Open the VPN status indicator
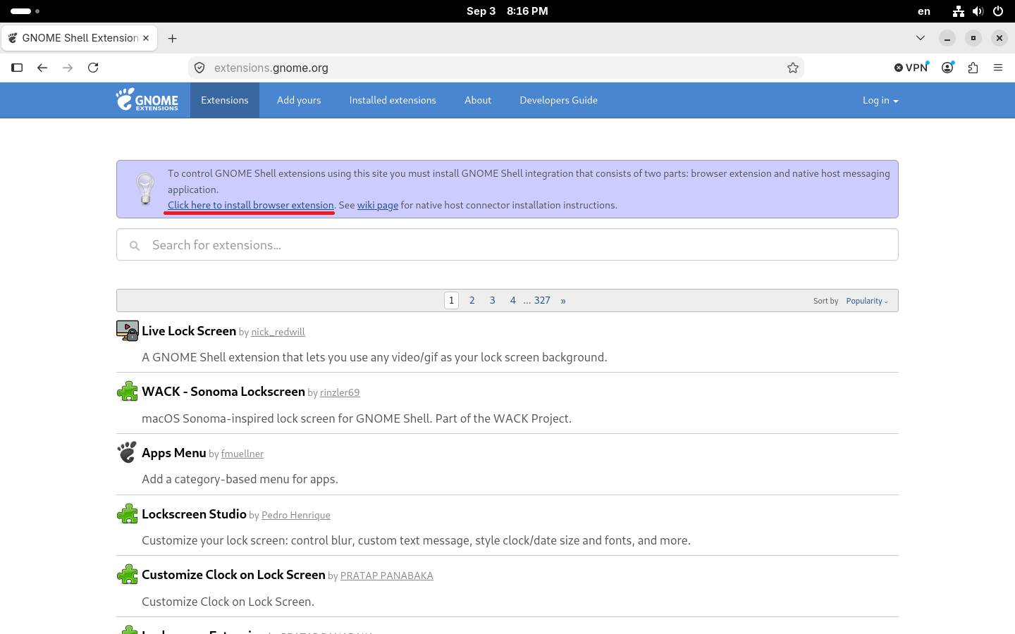 click(911, 68)
